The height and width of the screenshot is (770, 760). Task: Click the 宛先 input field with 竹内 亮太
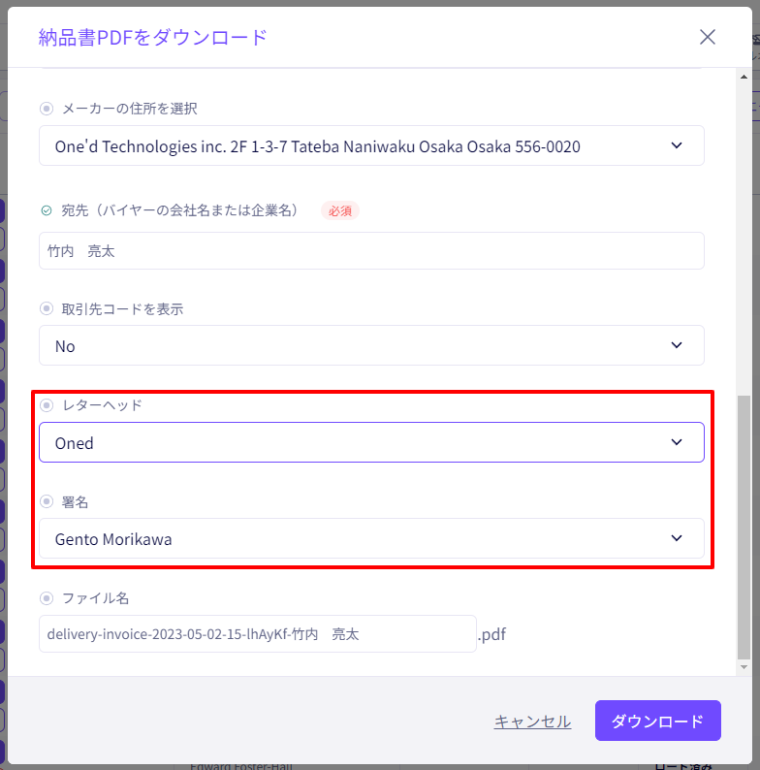tap(371, 251)
